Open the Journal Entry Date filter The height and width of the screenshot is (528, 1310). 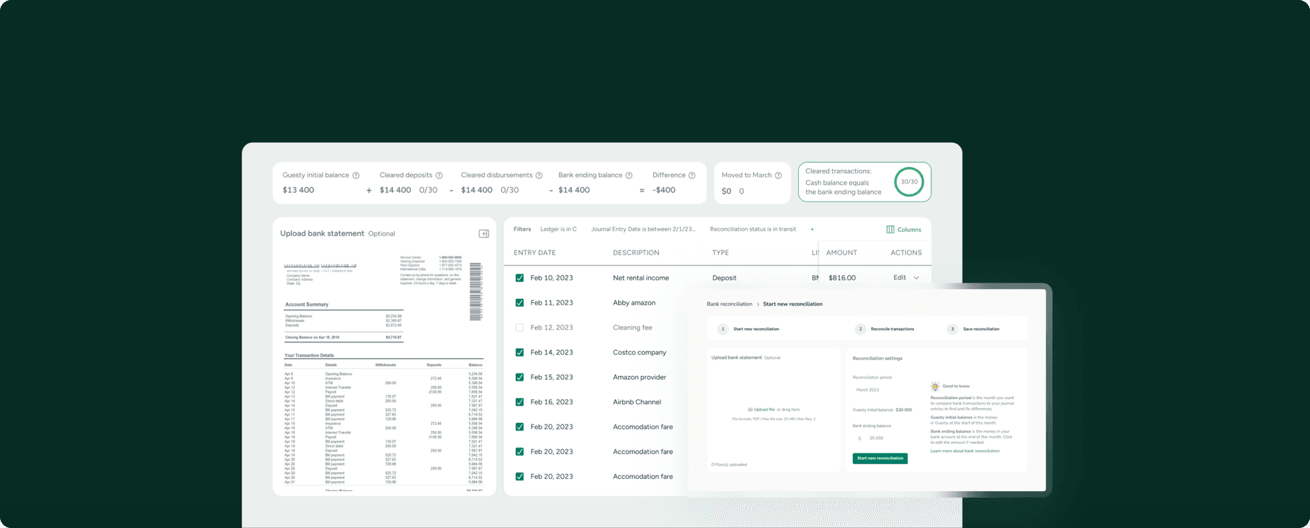pos(643,229)
